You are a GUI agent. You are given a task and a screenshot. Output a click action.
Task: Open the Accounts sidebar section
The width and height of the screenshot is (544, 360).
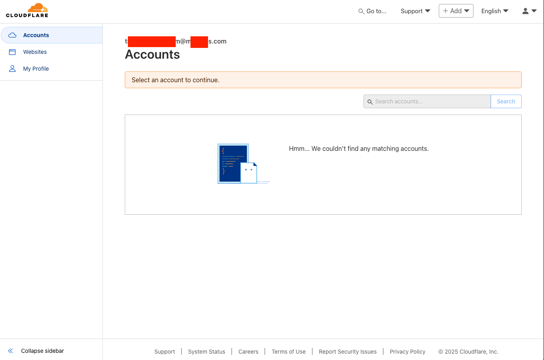click(x=52, y=35)
